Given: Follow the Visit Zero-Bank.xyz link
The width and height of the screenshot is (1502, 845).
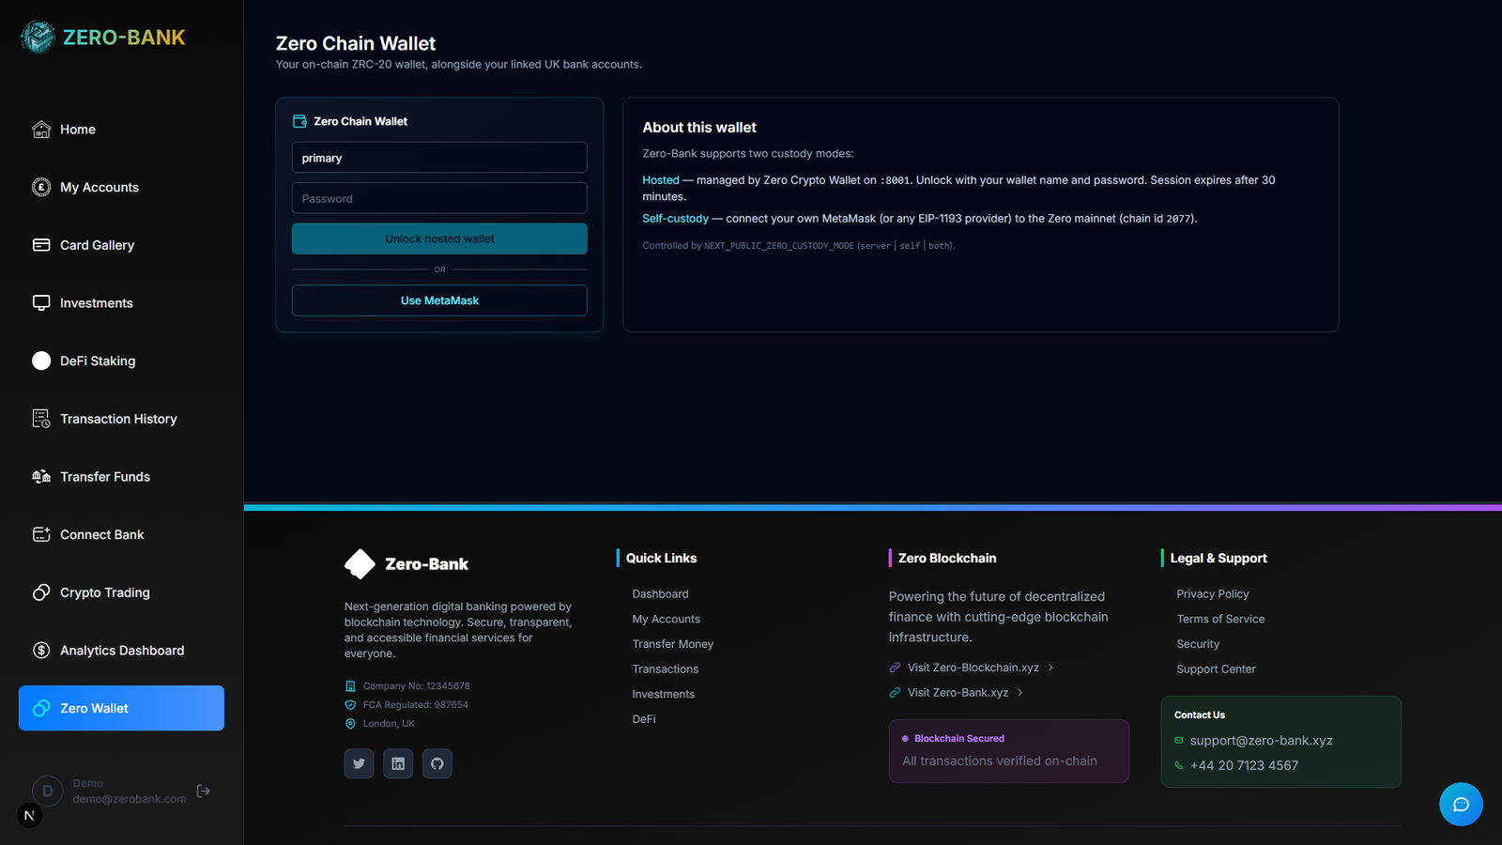Looking at the screenshot, I should pos(958,693).
